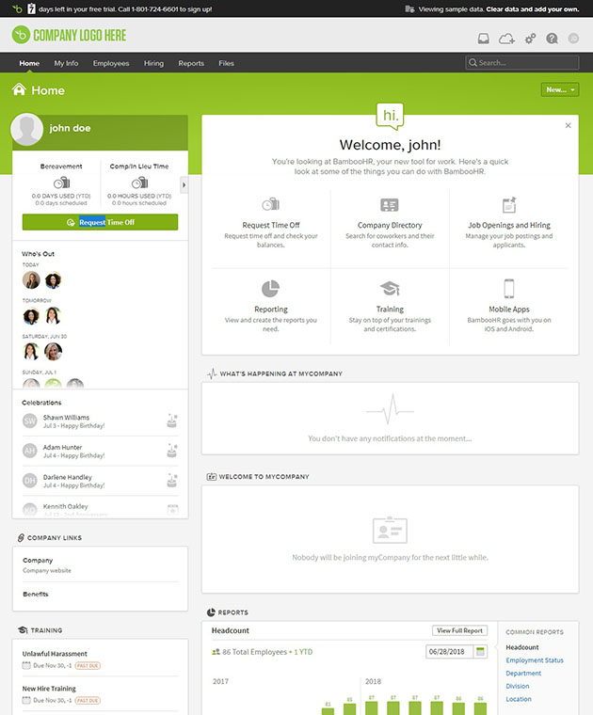This screenshot has width=593, height=715.
Task: Open the Hiring tab
Action: [x=153, y=63]
